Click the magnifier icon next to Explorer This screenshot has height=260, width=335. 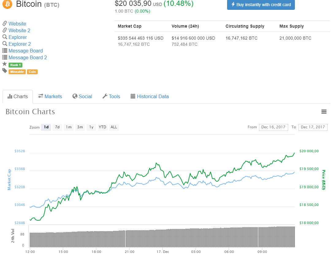click(5, 37)
